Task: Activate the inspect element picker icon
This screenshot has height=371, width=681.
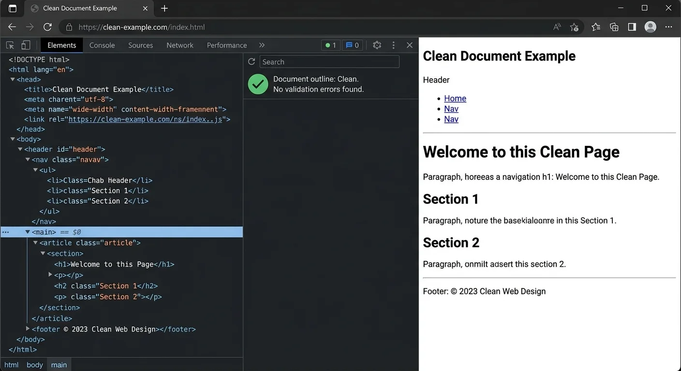Action: (x=10, y=45)
